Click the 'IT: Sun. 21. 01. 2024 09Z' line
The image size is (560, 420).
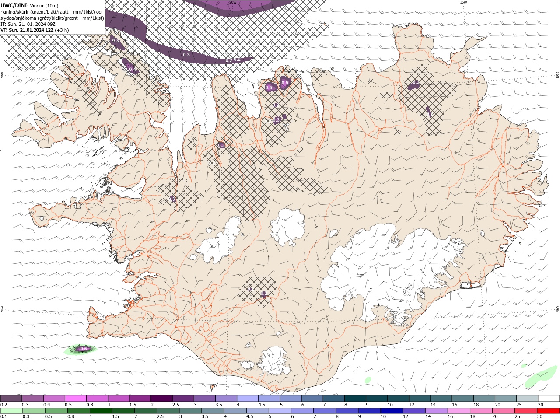28,24
